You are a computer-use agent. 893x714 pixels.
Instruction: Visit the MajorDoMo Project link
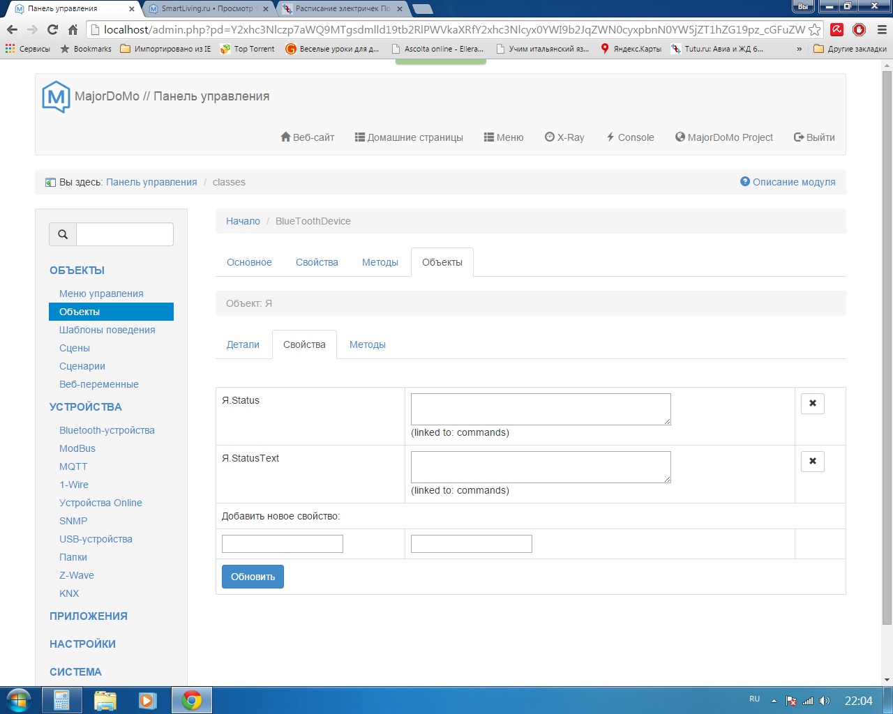coord(724,137)
